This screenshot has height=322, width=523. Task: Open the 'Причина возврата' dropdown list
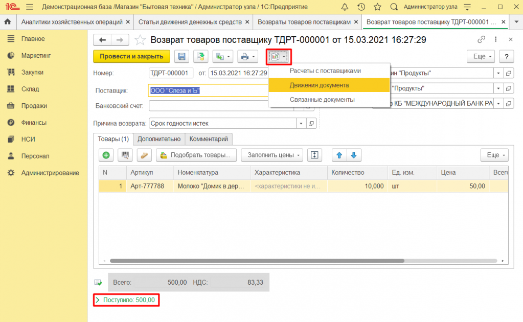click(301, 123)
